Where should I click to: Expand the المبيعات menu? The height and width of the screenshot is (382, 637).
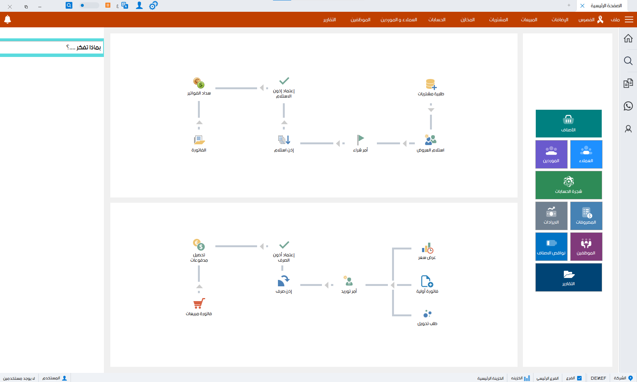[529, 20]
